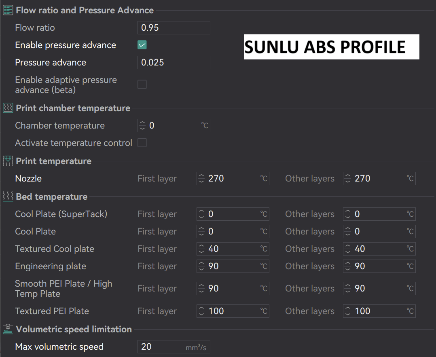Click the Print temperature nozzle icon
The image size is (436, 357).
tap(8, 161)
